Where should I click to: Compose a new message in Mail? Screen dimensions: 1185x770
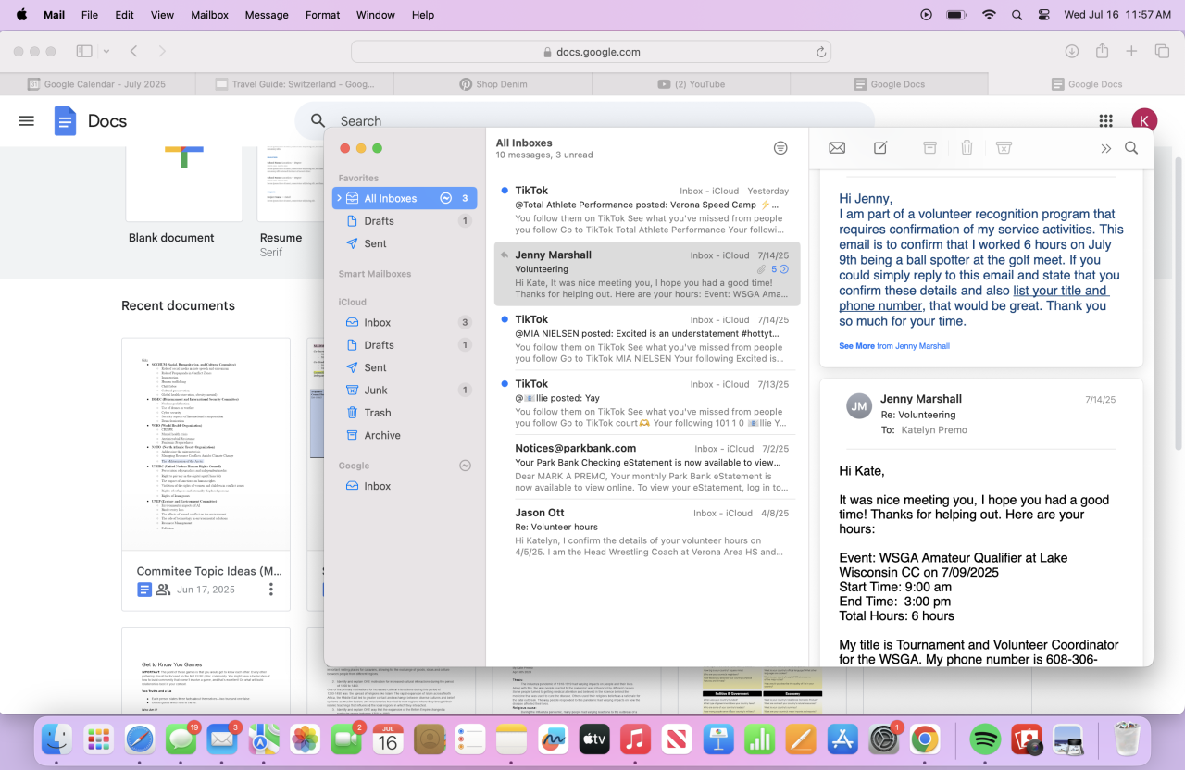(880, 148)
